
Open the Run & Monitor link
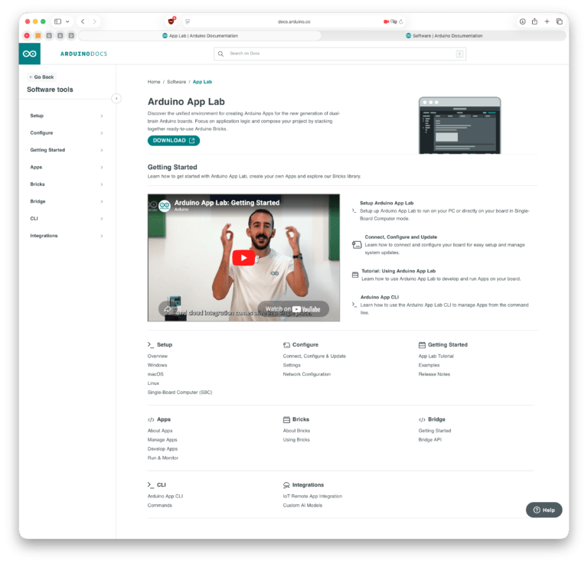pyautogui.click(x=163, y=458)
